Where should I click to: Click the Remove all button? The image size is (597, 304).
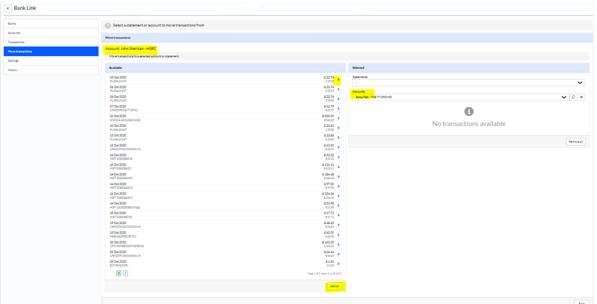click(x=576, y=142)
